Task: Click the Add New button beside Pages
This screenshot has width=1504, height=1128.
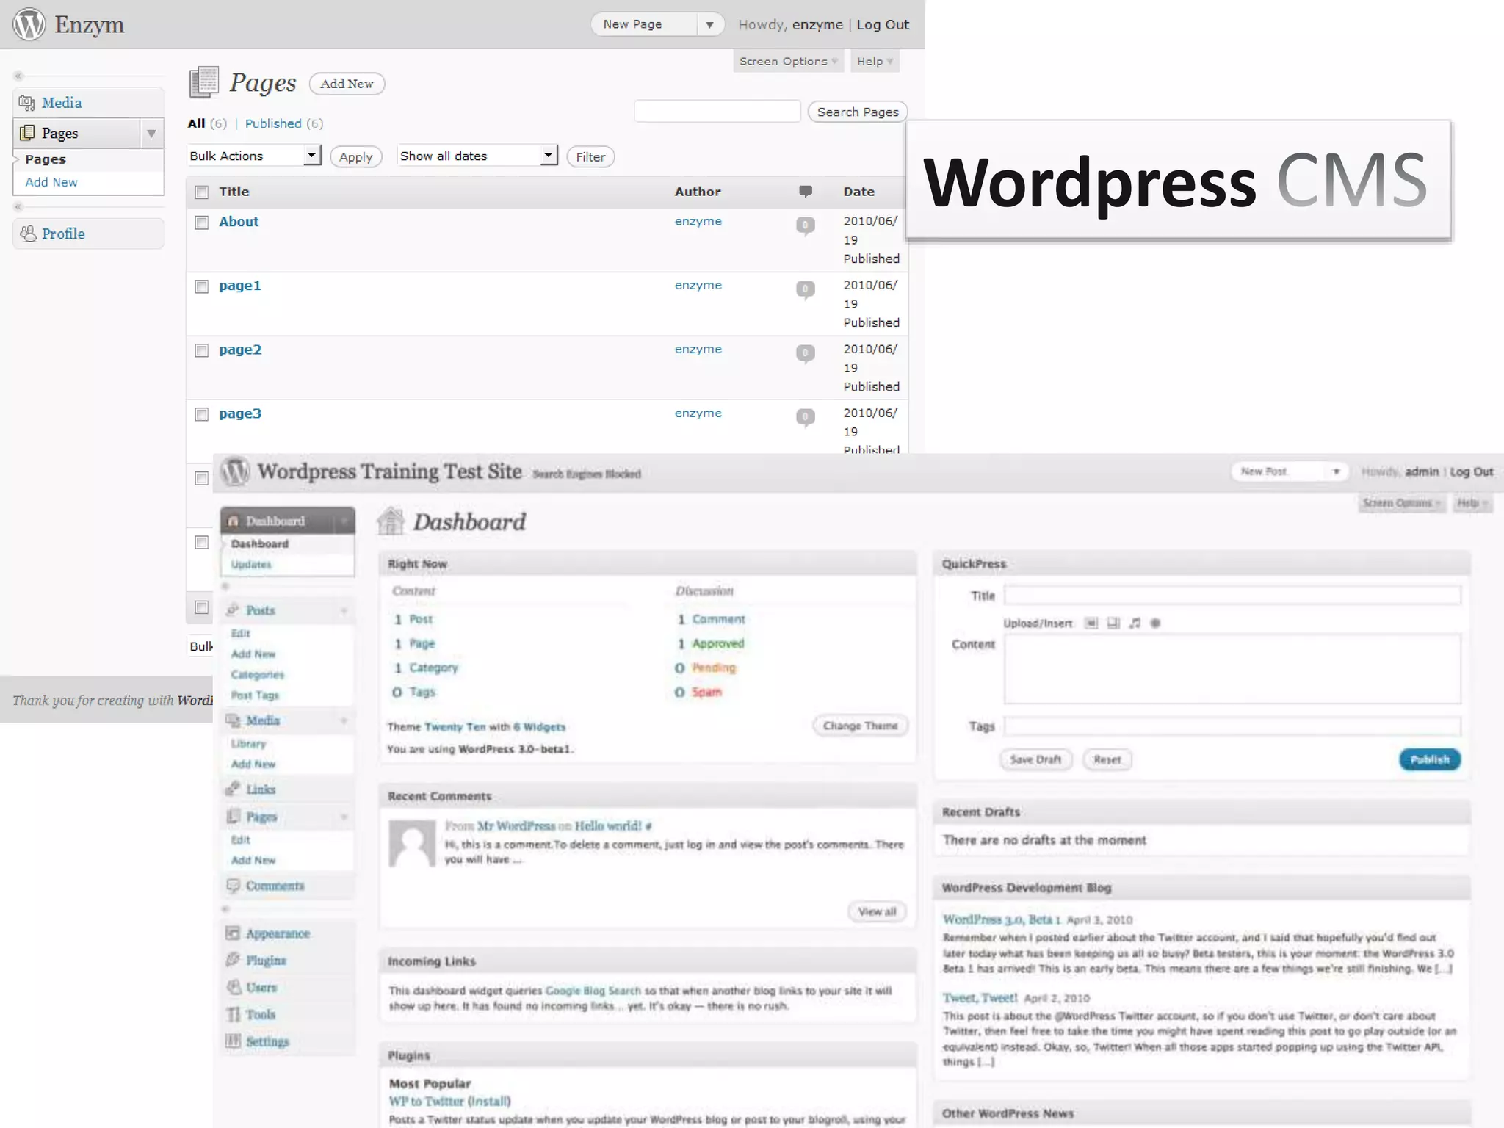Action: coord(347,84)
